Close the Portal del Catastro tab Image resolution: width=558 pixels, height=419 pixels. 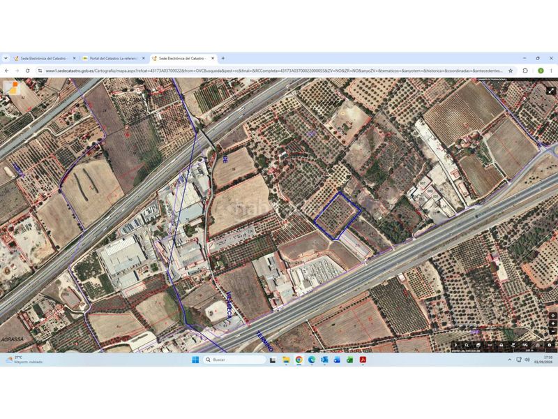tap(144, 59)
